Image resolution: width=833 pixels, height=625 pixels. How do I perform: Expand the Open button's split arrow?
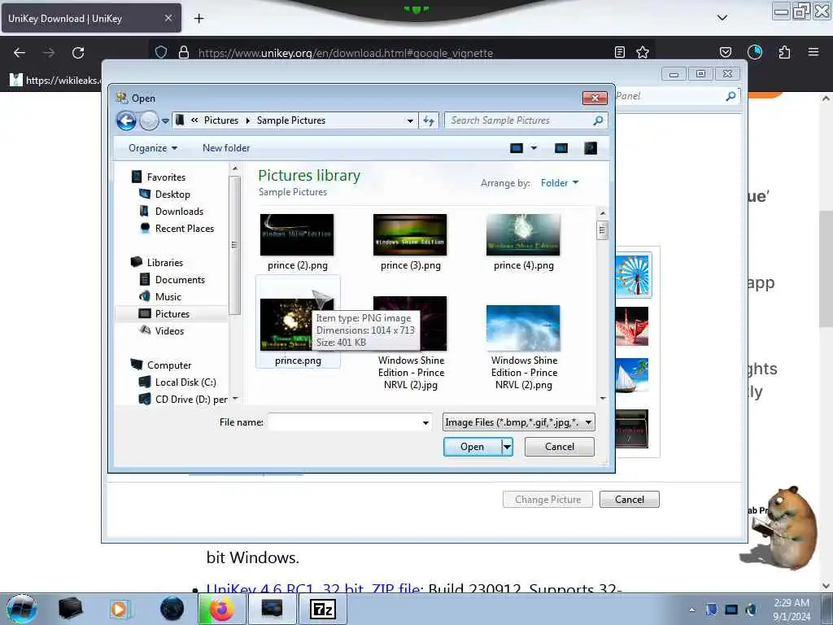[x=508, y=447]
